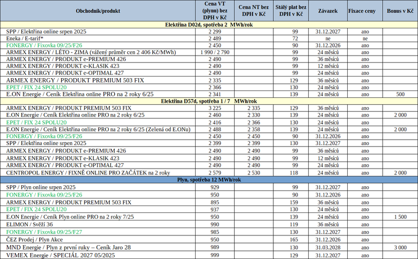Click the gas price 937

[x=215, y=209]
